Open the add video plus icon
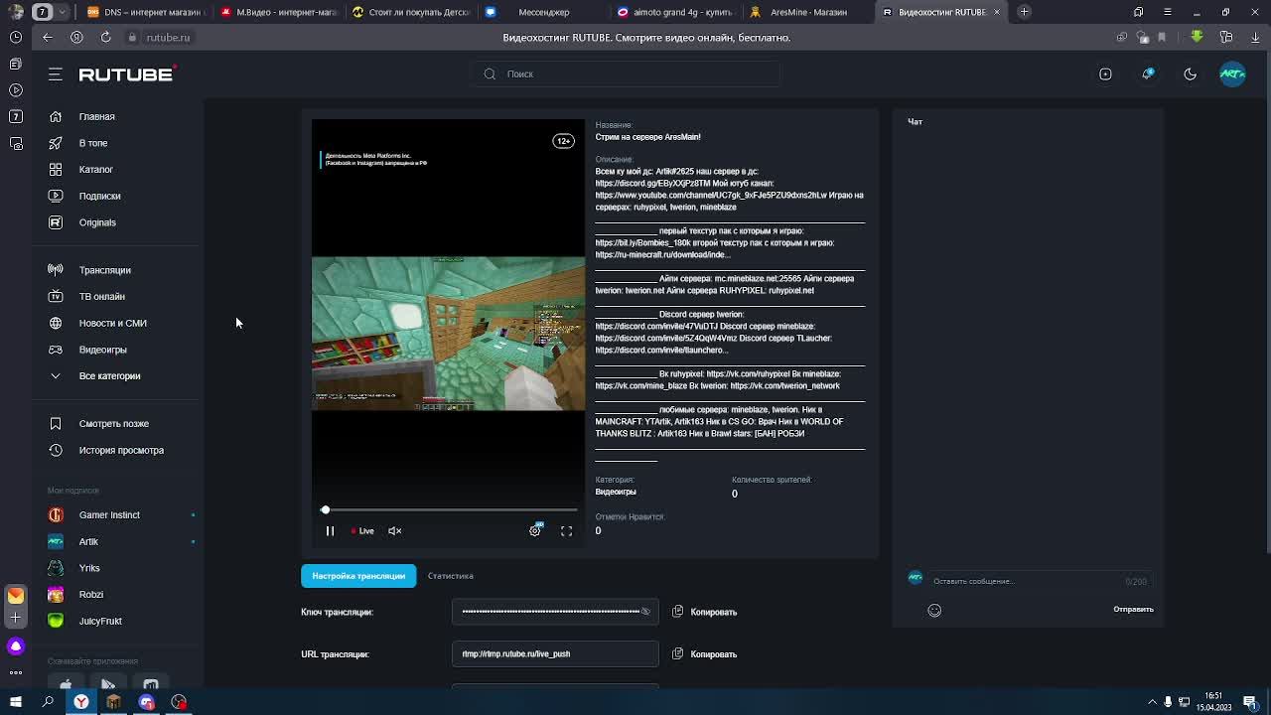Screen dimensions: 1271x715 tap(1105, 74)
